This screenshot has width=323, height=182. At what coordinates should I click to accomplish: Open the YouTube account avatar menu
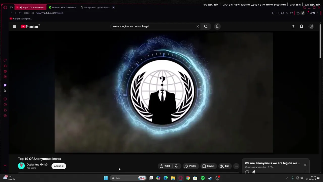click(x=311, y=27)
